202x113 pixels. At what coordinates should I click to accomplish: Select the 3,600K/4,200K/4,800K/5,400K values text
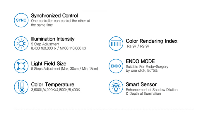pos(56,90)
